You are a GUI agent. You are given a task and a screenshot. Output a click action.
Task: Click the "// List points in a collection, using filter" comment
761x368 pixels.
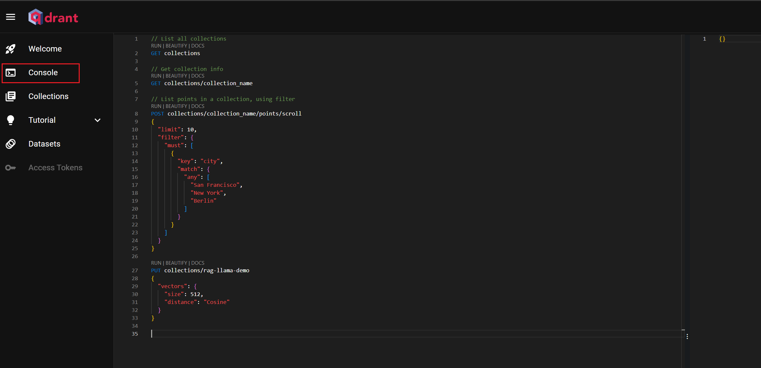tap(223, 99)
